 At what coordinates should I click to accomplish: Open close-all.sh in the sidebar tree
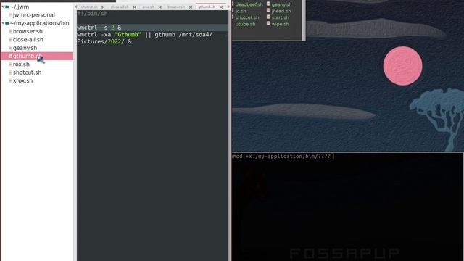coord(28,40)
